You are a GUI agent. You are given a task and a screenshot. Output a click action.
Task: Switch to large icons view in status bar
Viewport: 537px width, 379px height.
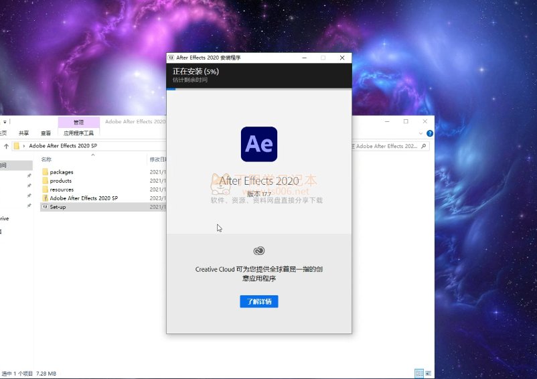[428, 373]
